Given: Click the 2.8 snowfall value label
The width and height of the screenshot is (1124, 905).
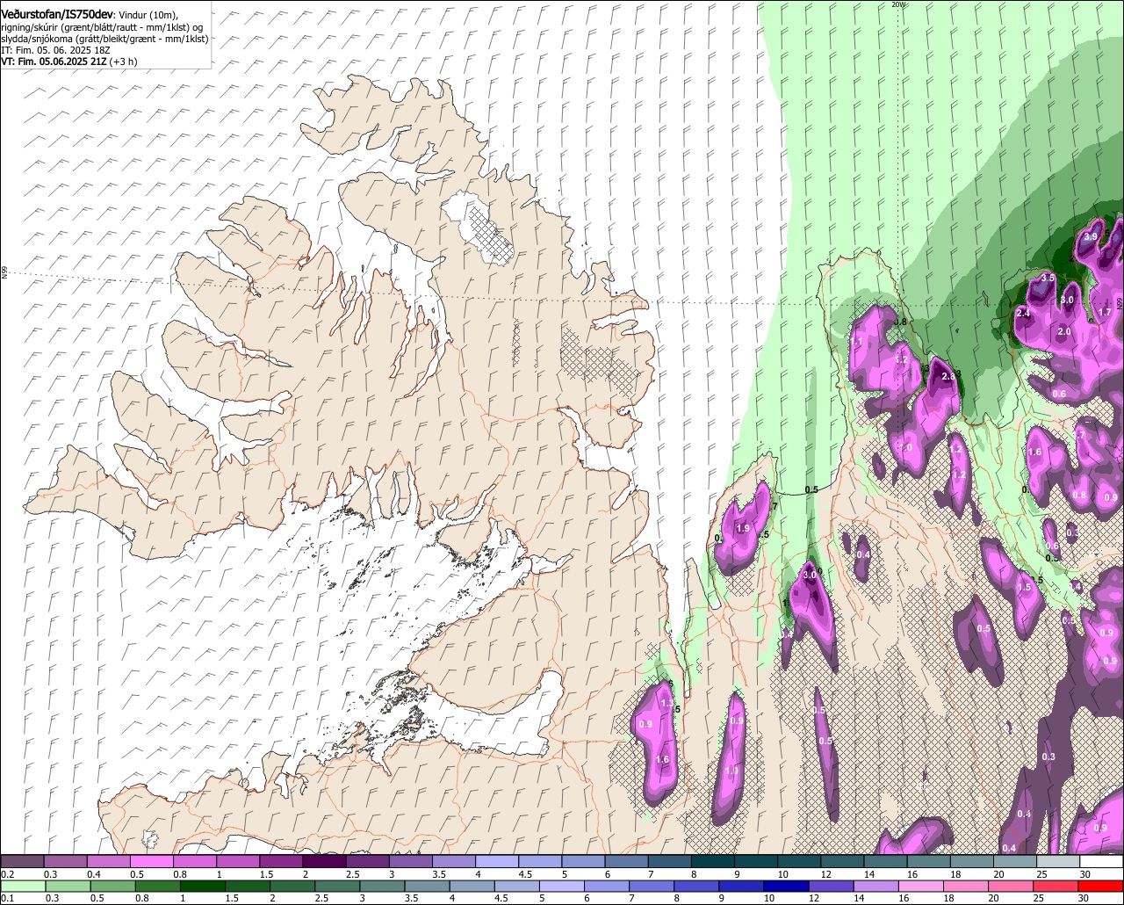Looking at the screenshot, I should pos(947,376).
